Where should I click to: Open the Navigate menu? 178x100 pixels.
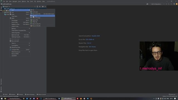15,1
